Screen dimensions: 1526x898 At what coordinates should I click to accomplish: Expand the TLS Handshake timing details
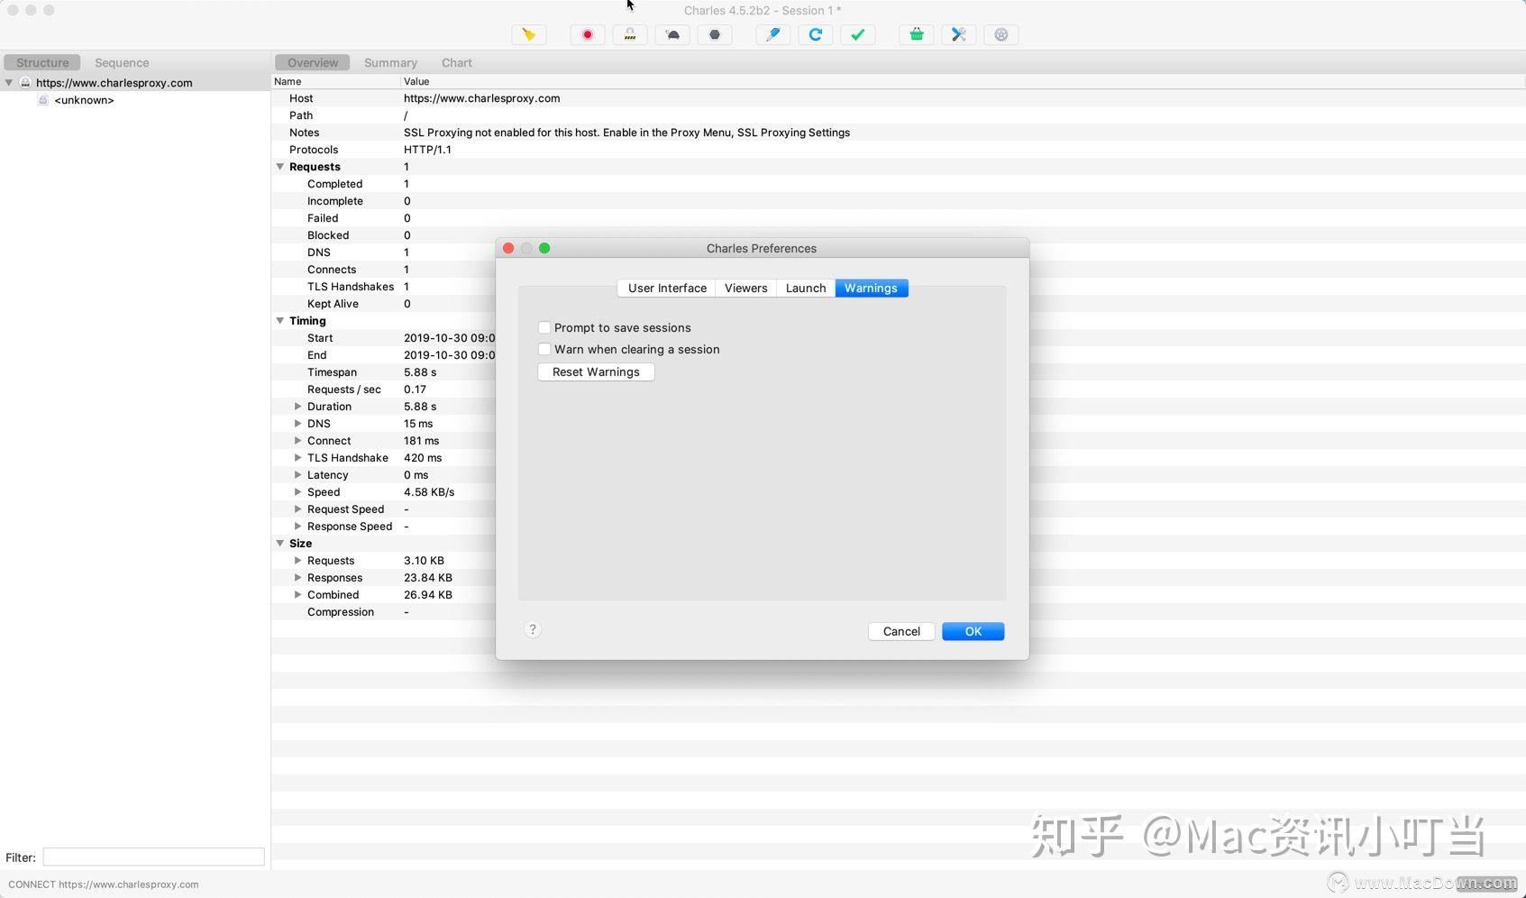pos(298,458)
